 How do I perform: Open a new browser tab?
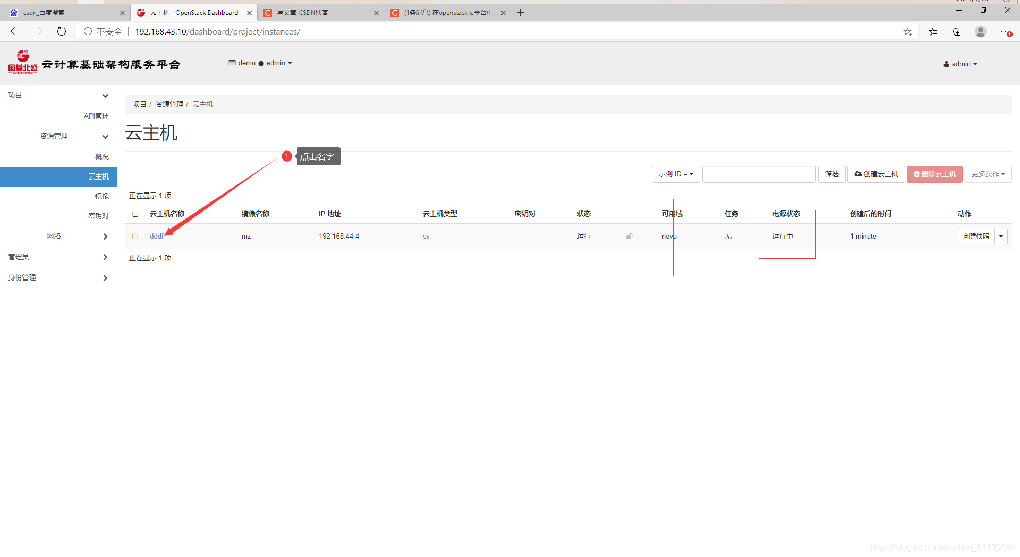click(521, 13)
